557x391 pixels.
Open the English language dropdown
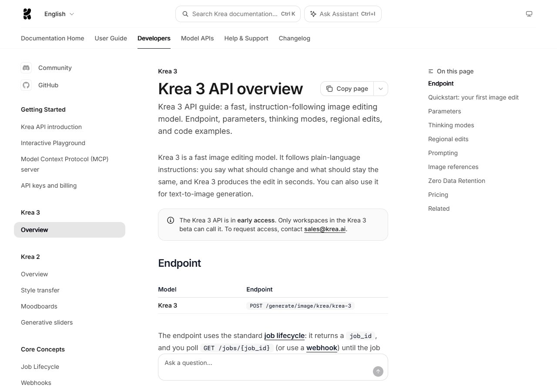[59, 14]
